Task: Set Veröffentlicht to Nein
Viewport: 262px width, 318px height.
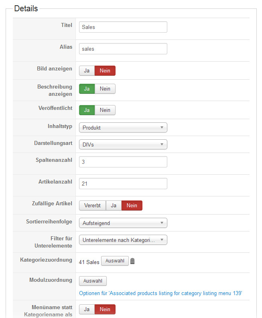Action: (x=105, y=110)
